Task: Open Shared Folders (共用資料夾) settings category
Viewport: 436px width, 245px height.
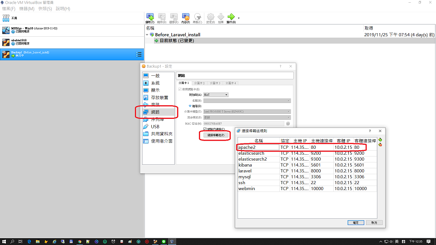Action: pyautogui.click(x=159, y=133)
